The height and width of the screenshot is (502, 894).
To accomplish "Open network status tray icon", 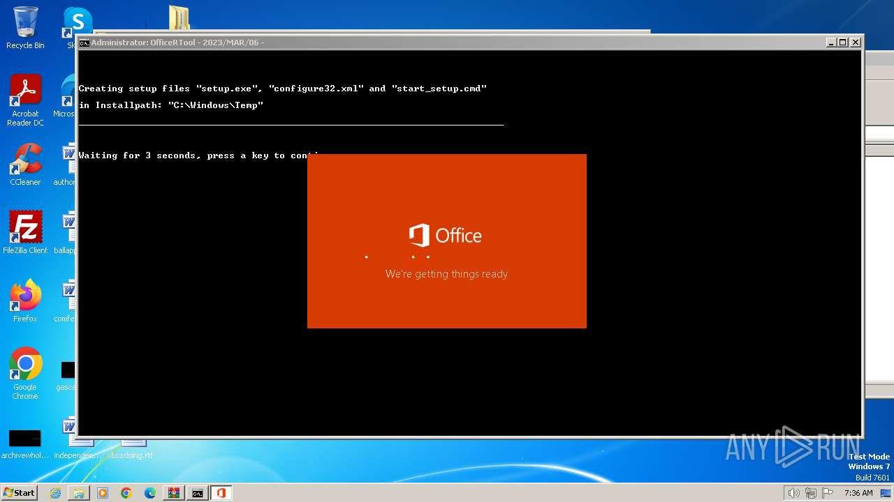I will point(811,493).
